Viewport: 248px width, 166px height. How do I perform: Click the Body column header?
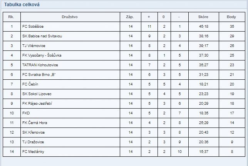(x=231, y=17)
